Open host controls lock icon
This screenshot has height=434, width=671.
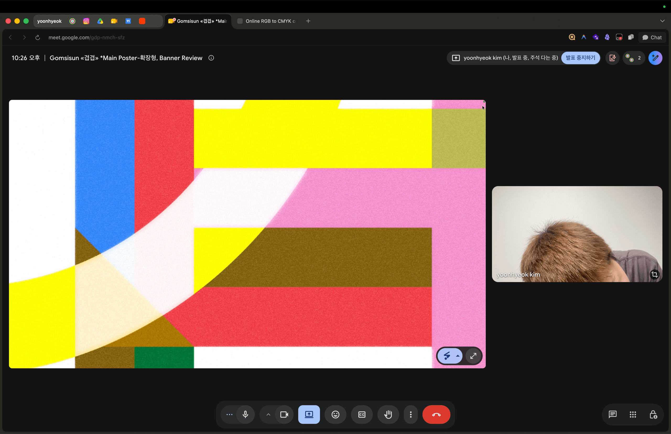coord(653,414)
